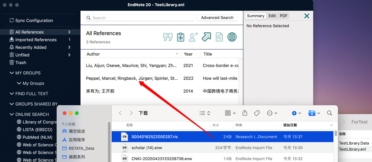372x162 pixels.
Task: Open Advanced Search
Action: point(217,18)
